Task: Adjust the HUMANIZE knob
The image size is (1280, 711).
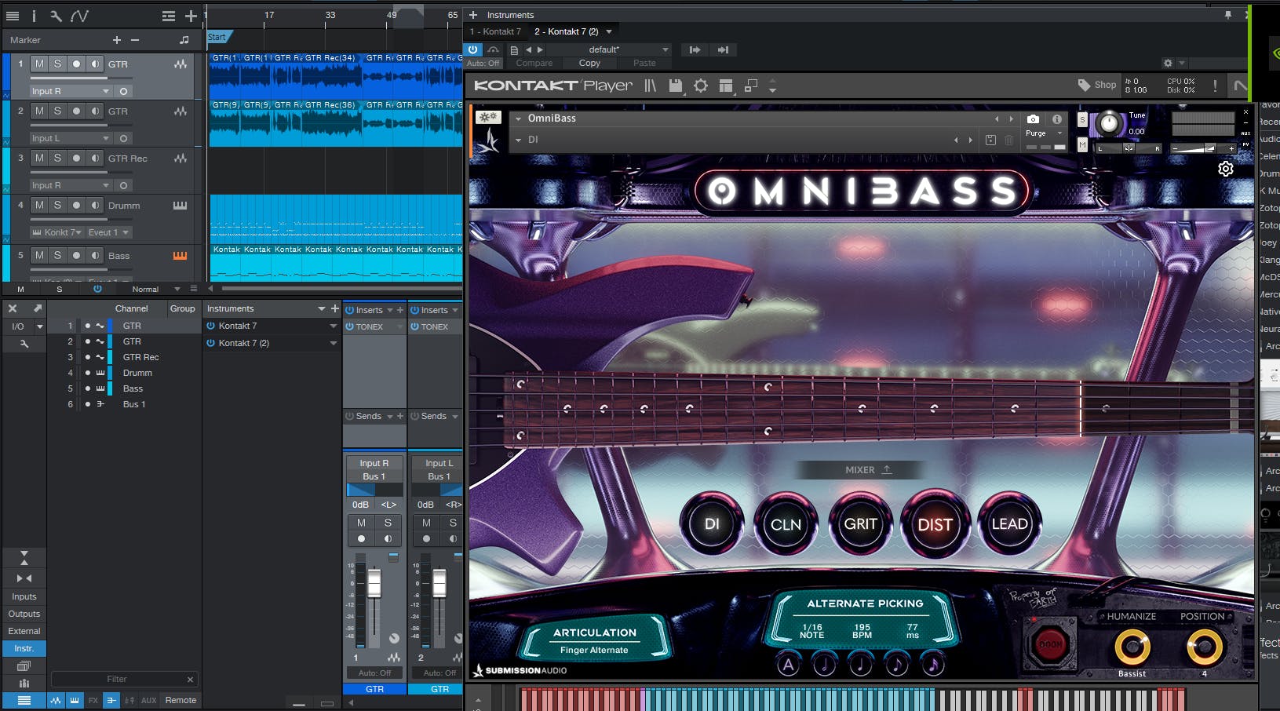Action: (1132, 647)
